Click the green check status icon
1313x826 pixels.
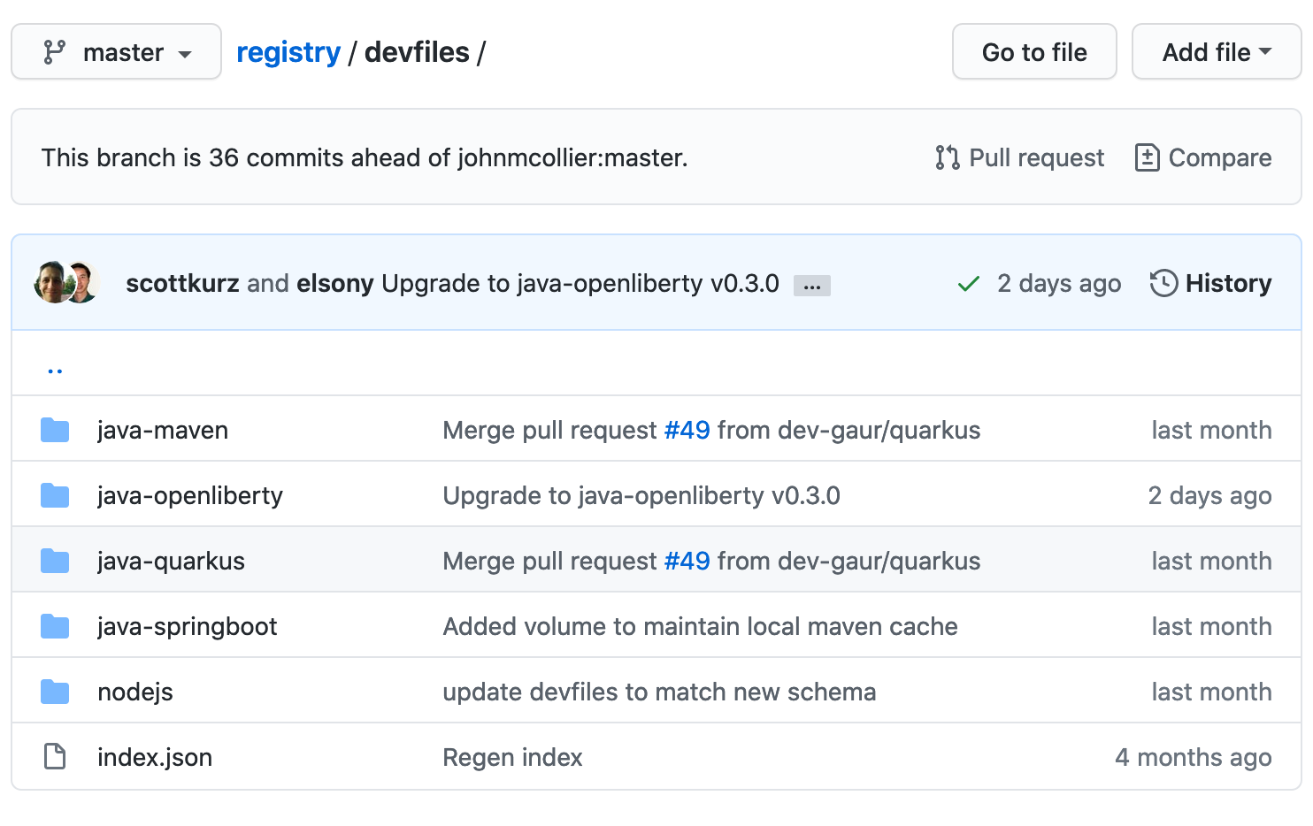(969, 284)
